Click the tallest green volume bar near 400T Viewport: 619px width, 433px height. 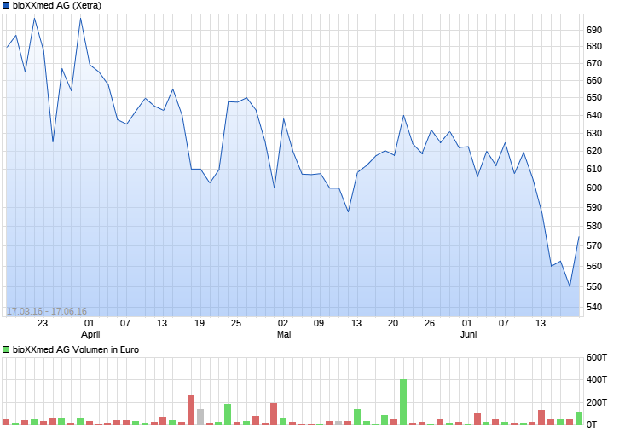coord(403,402)
